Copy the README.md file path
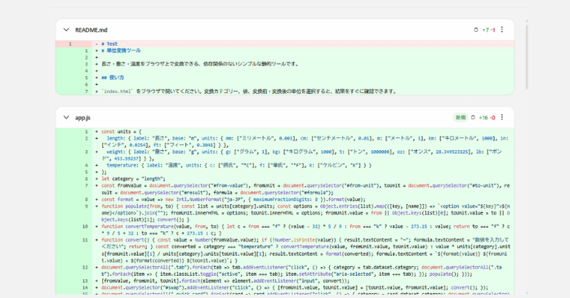Viewport: 570px width, 298px height. click(476, 29)
